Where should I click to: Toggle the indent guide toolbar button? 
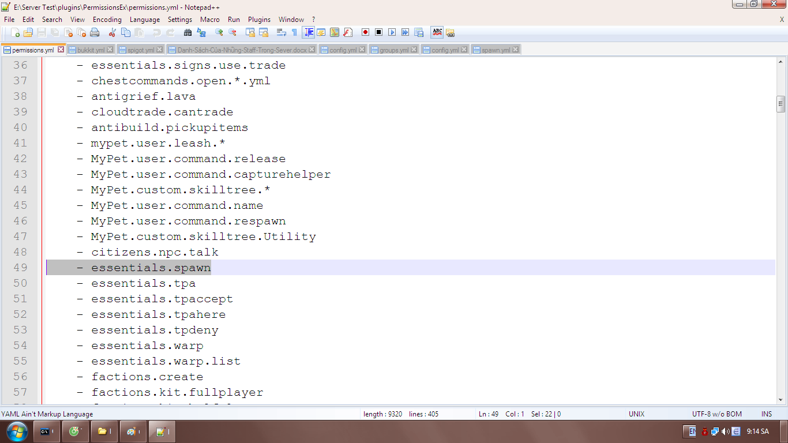[308, 32]
